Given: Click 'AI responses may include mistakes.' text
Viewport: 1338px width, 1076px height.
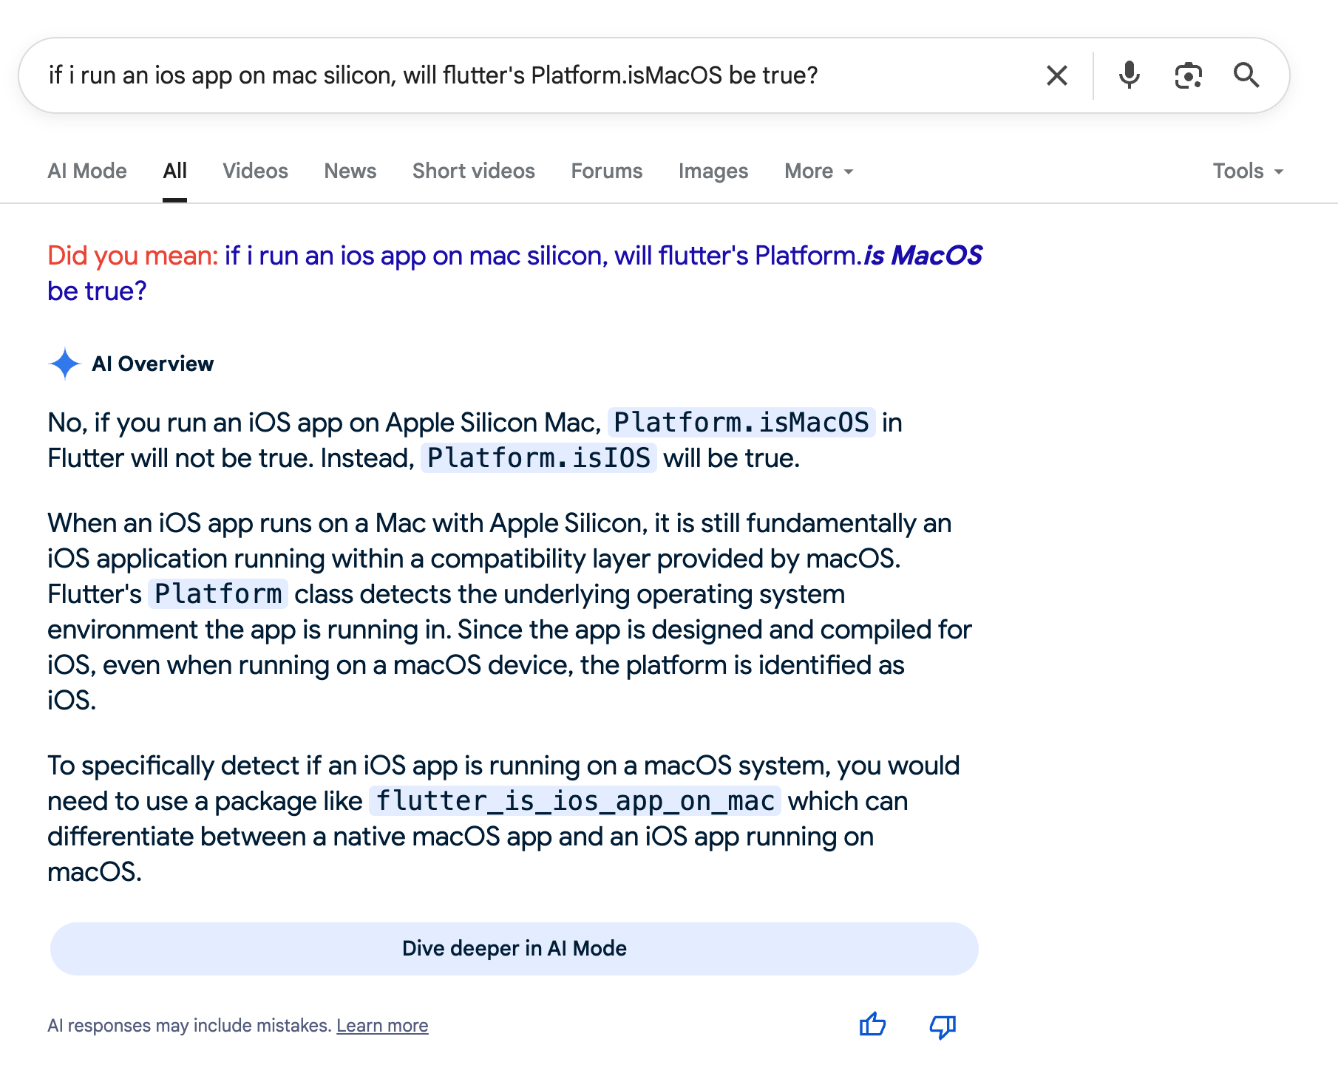Looking at the screenshot, I should click(x=189, y=1026).
